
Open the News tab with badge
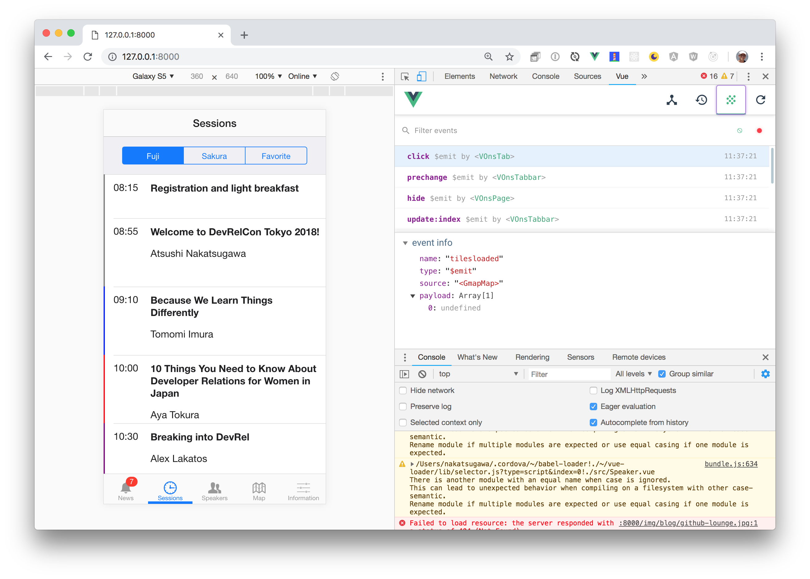(126, 489)
